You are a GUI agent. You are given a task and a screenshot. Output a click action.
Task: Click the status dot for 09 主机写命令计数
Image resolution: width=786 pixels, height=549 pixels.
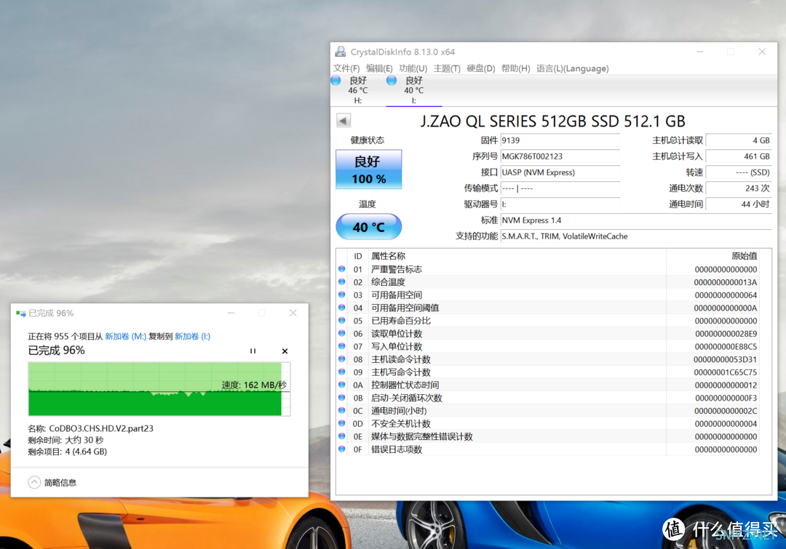342,372
